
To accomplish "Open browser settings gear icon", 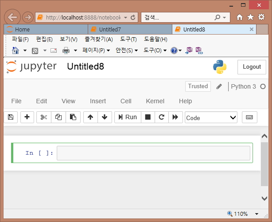I will coord(261,17).
